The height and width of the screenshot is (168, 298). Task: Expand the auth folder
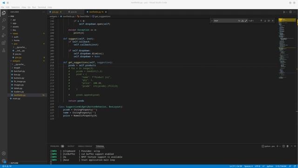click(x=27, y=37)
